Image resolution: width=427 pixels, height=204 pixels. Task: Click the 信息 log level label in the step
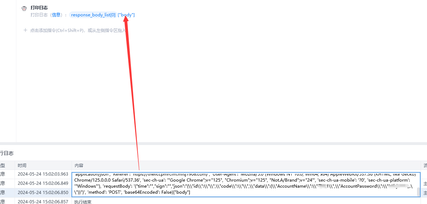pyautogui.click(x=56, y=15)
